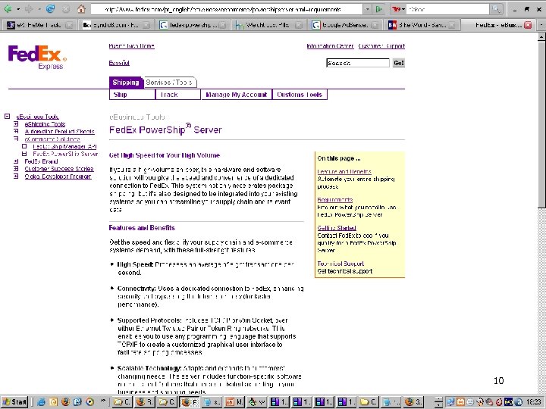The image size is (546, 409).
Task: Click the FedEx site Search input box
Action: [x=358, y=63]
